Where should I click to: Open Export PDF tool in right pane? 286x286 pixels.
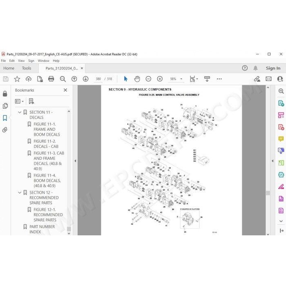[281, 103]
